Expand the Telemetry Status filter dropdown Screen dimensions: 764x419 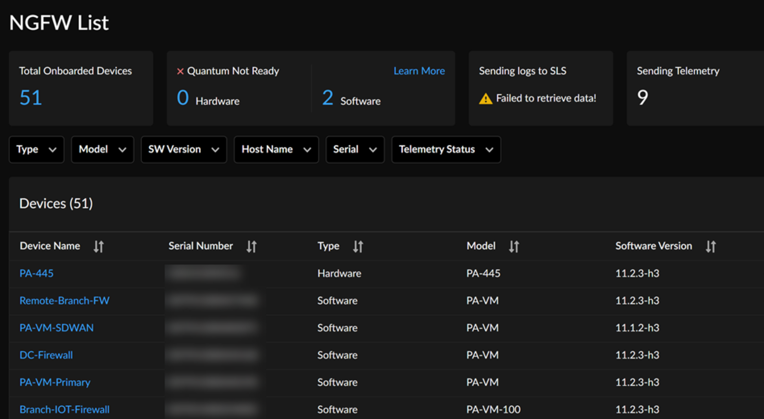tap(446, 149)
